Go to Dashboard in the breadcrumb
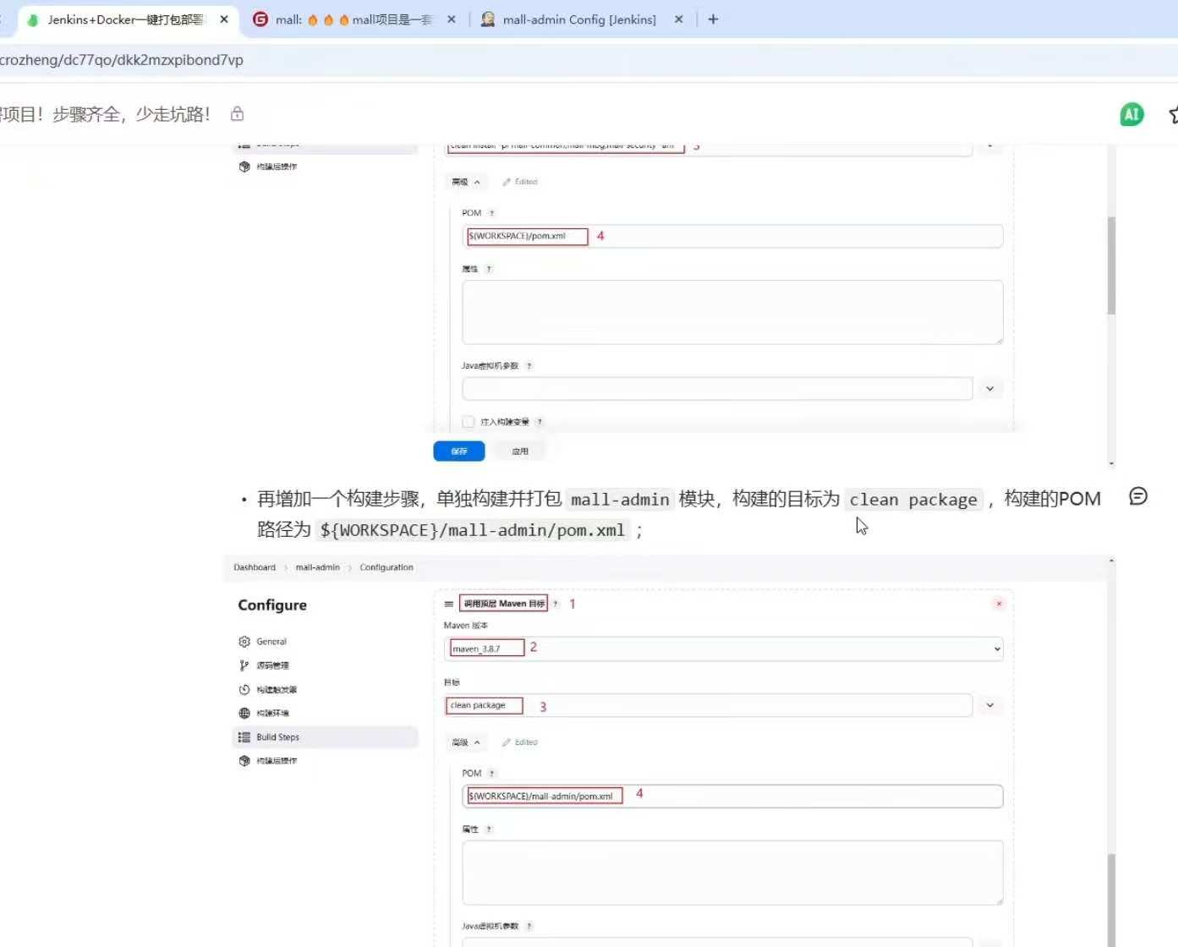Image resolution: width=1178 pixels, height=947 pixels. click(255, 567)
